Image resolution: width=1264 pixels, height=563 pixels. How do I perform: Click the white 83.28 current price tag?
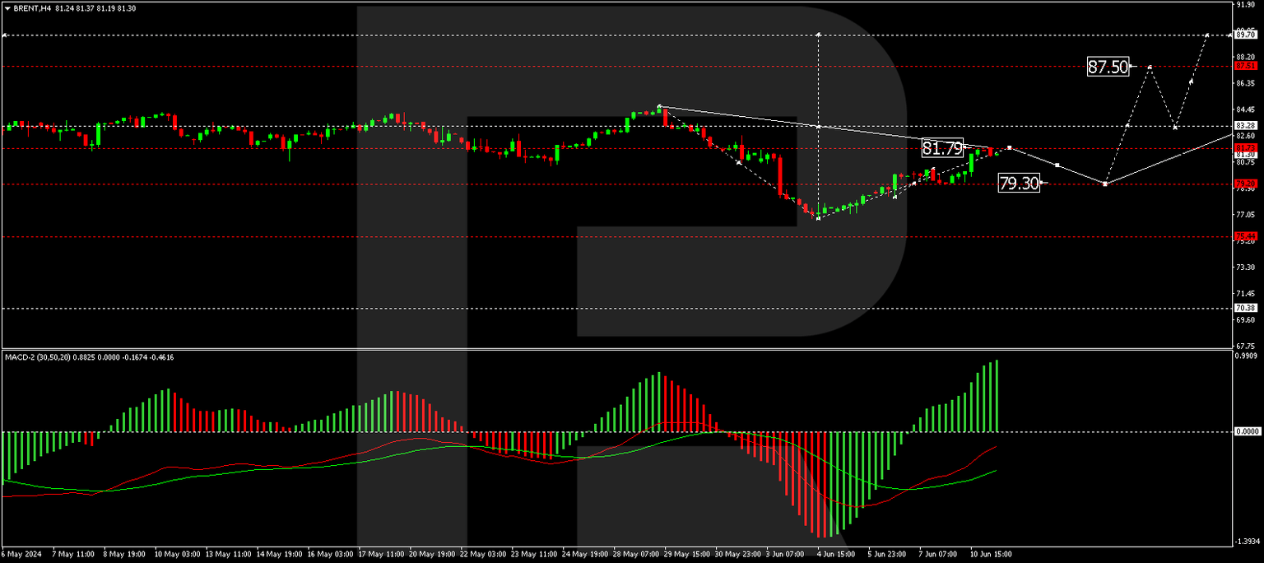coord(1247,126)
